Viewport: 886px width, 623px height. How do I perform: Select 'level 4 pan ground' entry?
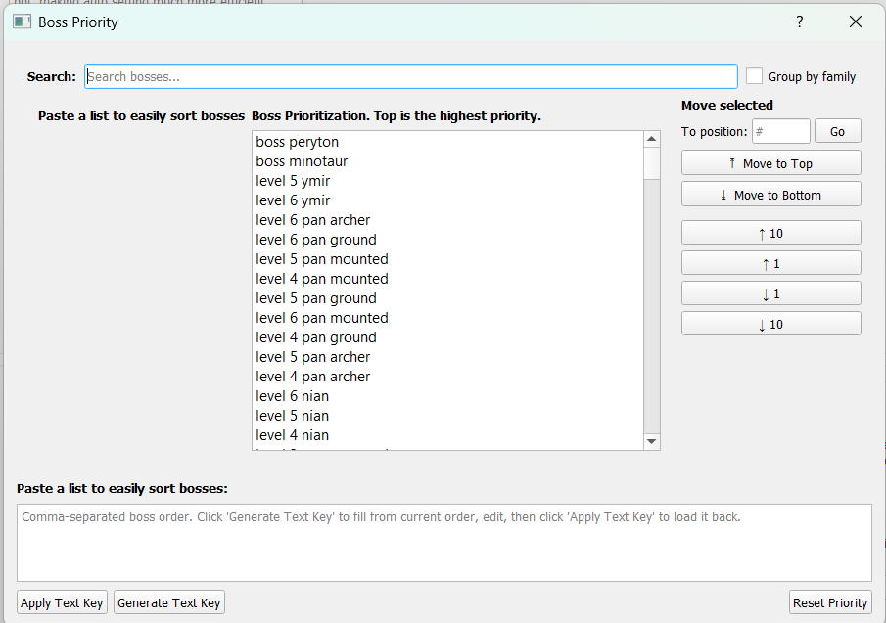[x=448, y=337]
